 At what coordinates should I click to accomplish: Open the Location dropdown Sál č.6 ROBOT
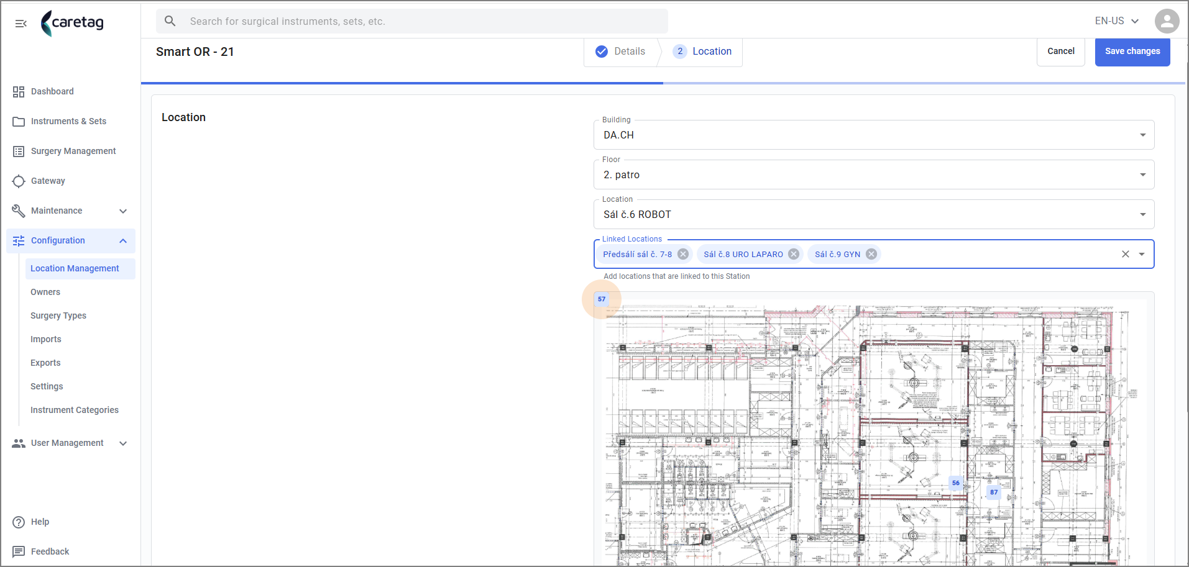coord(874,214)
